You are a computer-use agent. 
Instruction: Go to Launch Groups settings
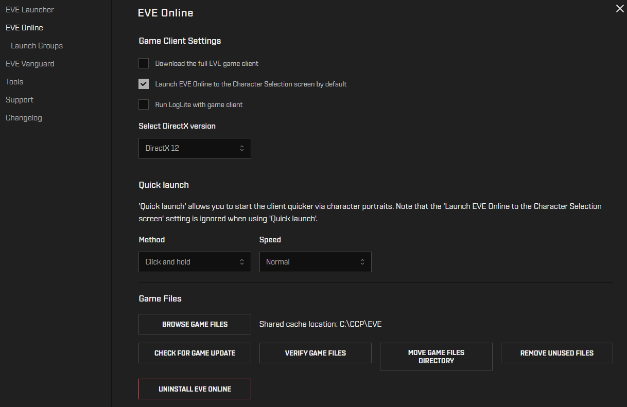point(37,46)
